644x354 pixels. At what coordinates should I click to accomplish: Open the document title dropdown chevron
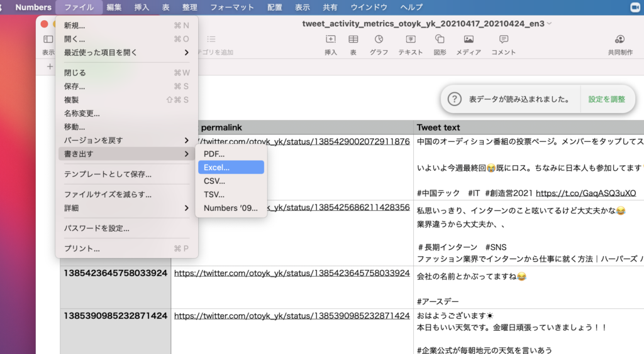point(549,24)
